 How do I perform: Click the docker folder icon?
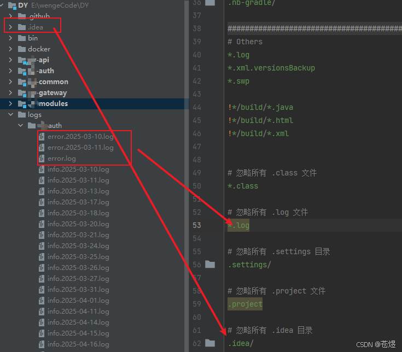tap(22, 49)
